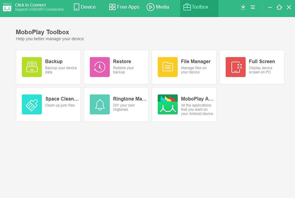This screenshot has width=295, height=198.
Task: Click the MoboPlay Apps store icon
Action: pyautogui.click(x=168, y=104)
